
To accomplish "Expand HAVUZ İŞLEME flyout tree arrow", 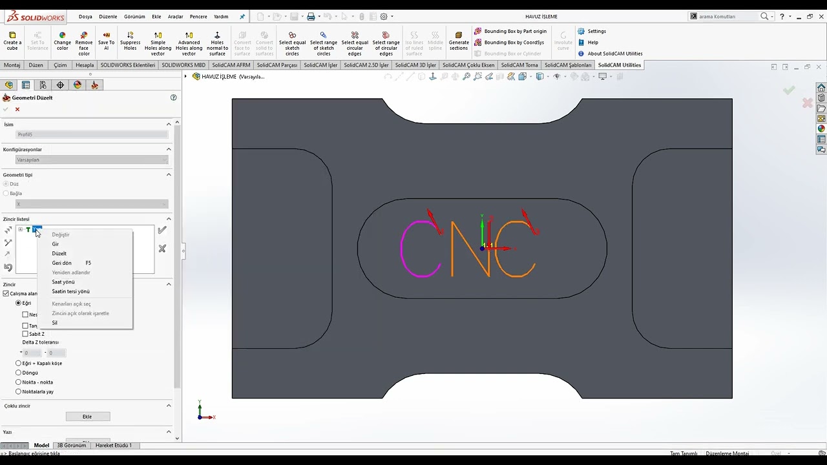I will [x=186, y=77].
